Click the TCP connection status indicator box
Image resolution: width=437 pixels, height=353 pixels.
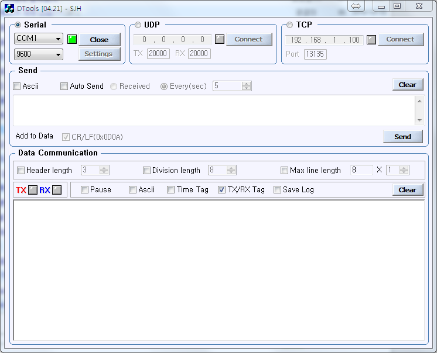371,40
